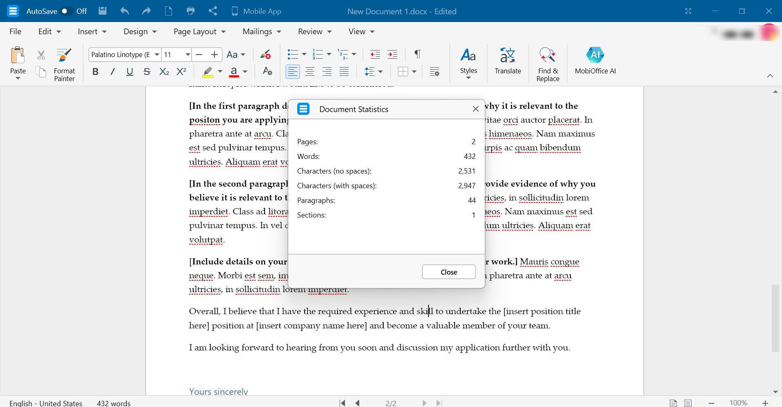Open the Mailings menu
This screenshot has width=782, height=407.
(262, 31)
